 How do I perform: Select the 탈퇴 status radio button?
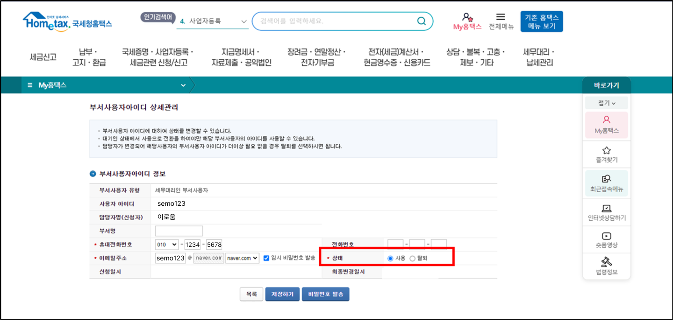click(412, 259)
